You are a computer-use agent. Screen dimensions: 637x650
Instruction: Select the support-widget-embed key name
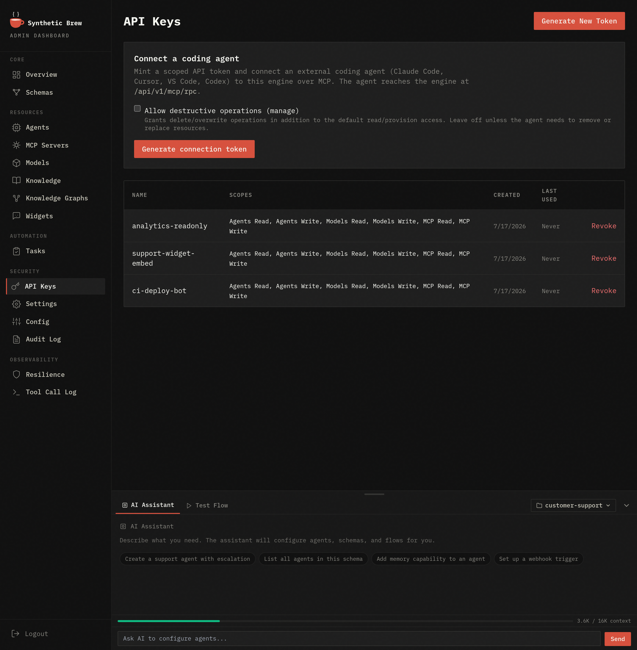coord(163,258)
